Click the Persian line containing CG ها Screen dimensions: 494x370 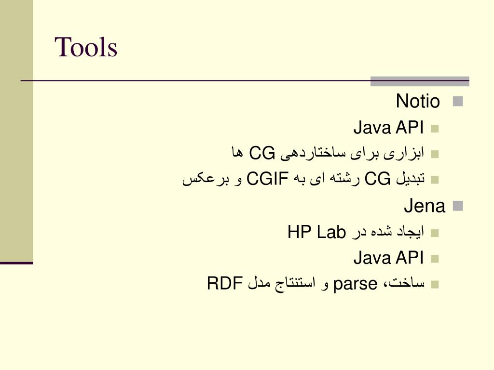(328, 154)
